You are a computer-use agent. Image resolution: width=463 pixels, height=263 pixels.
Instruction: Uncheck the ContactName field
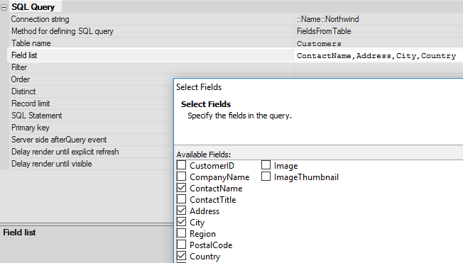point(181,188)
